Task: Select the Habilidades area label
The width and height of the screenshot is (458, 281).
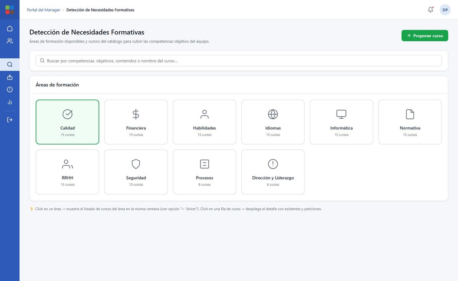Action: (205, 128)
